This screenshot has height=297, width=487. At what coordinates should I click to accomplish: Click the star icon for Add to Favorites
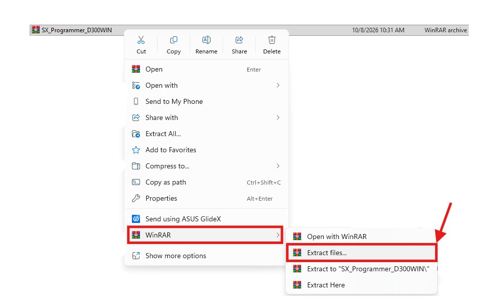click(x=136, y=150)
